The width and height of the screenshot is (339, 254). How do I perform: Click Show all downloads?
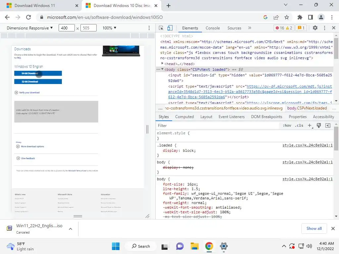314,229
